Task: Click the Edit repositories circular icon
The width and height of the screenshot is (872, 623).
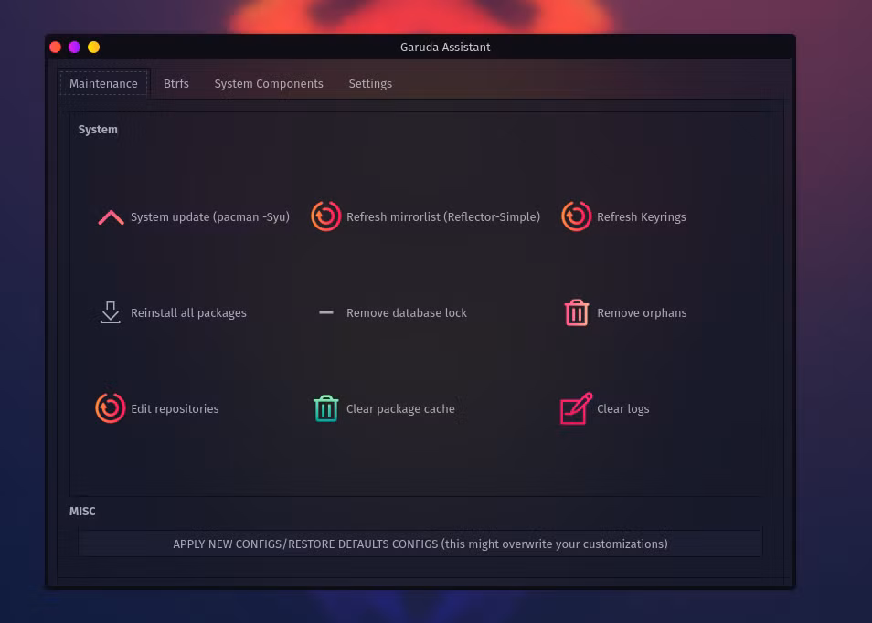Action: 110,408
